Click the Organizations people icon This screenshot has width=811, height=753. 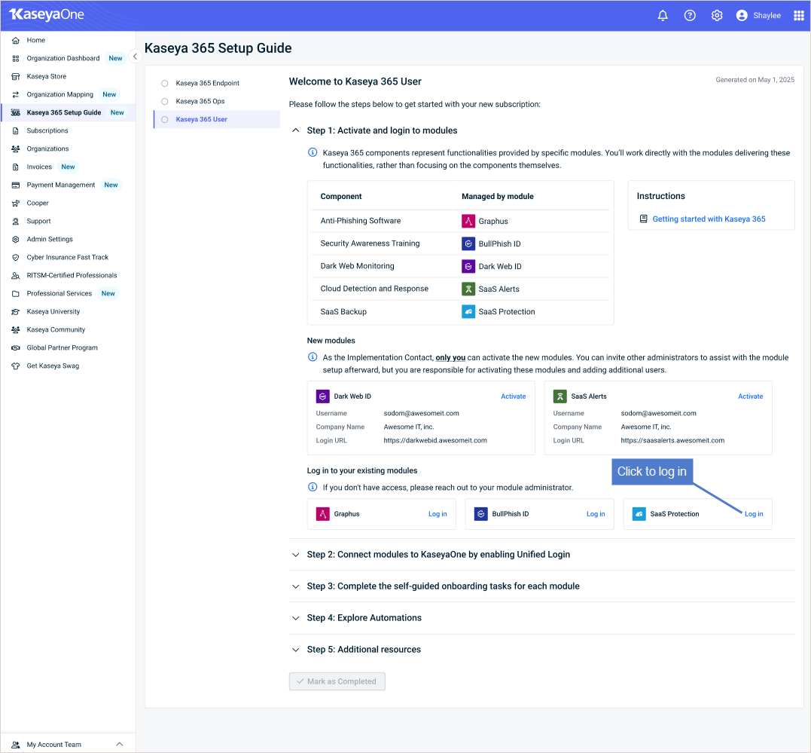16,149
